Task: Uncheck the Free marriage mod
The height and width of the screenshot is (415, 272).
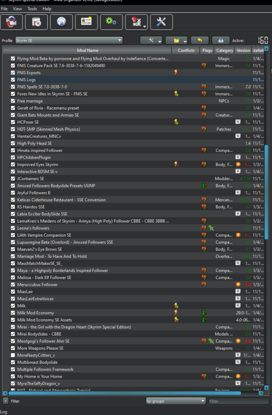Action: (x=13, y=101)
